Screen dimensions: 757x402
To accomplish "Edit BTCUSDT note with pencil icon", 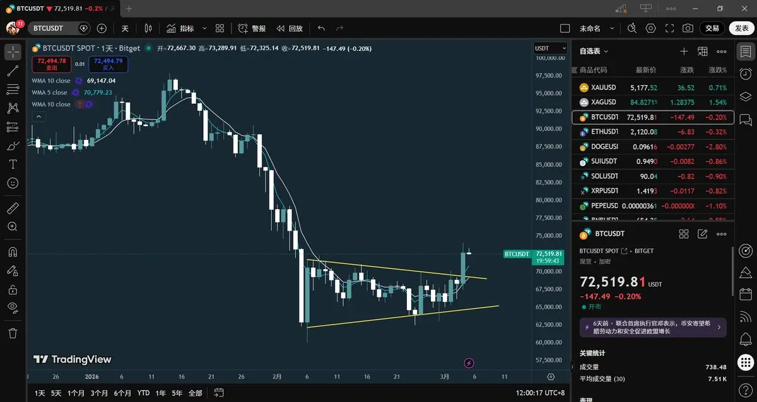I will (x=703, y=234).
